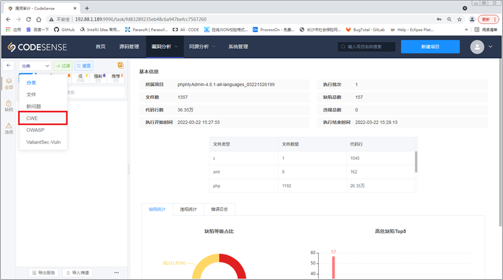Click the file type table scrollbar
Viewport: 503px width, 280px height.
416,162
